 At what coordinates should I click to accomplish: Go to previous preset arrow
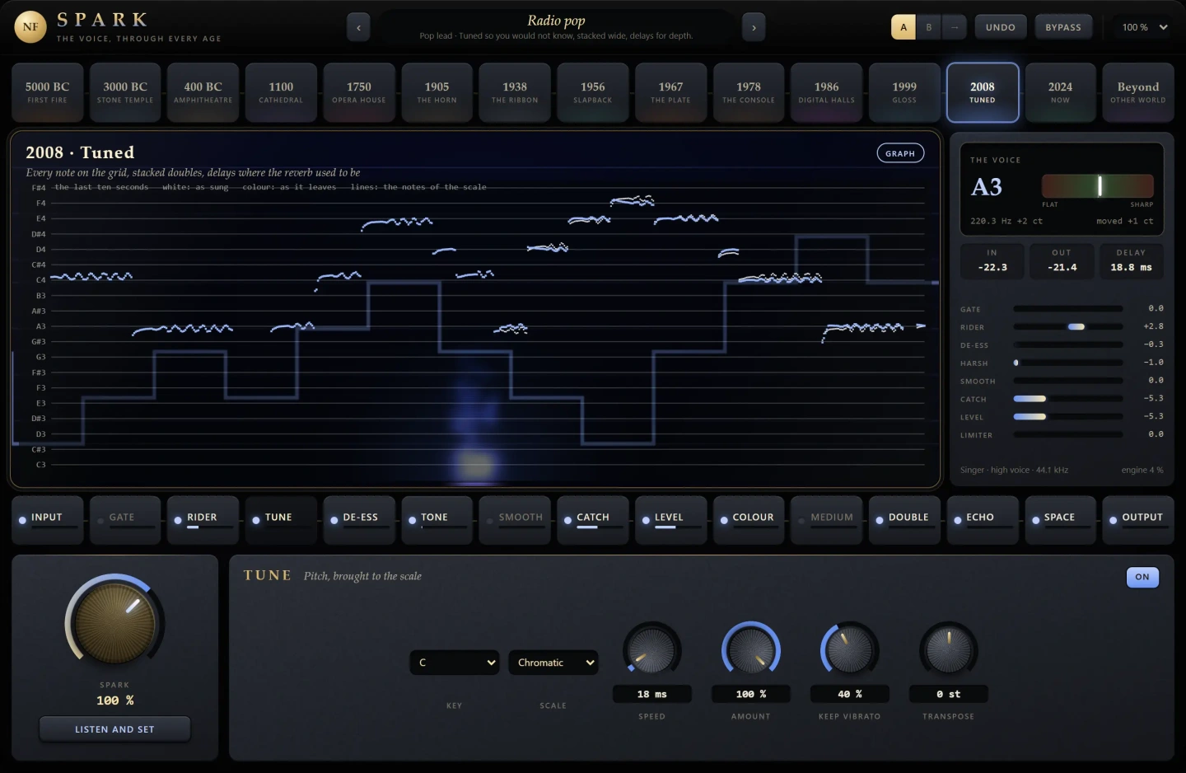coord(358,27)
